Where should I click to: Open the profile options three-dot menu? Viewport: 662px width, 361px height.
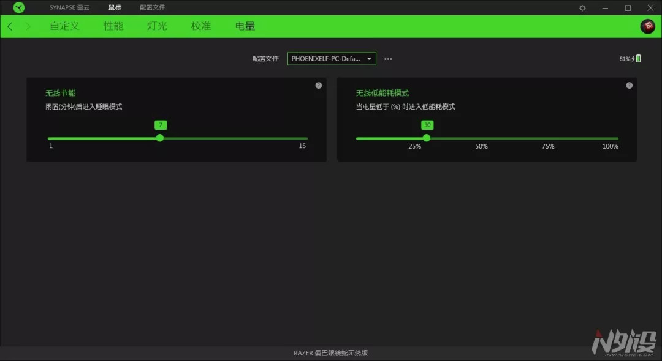(x=388, y=59)
